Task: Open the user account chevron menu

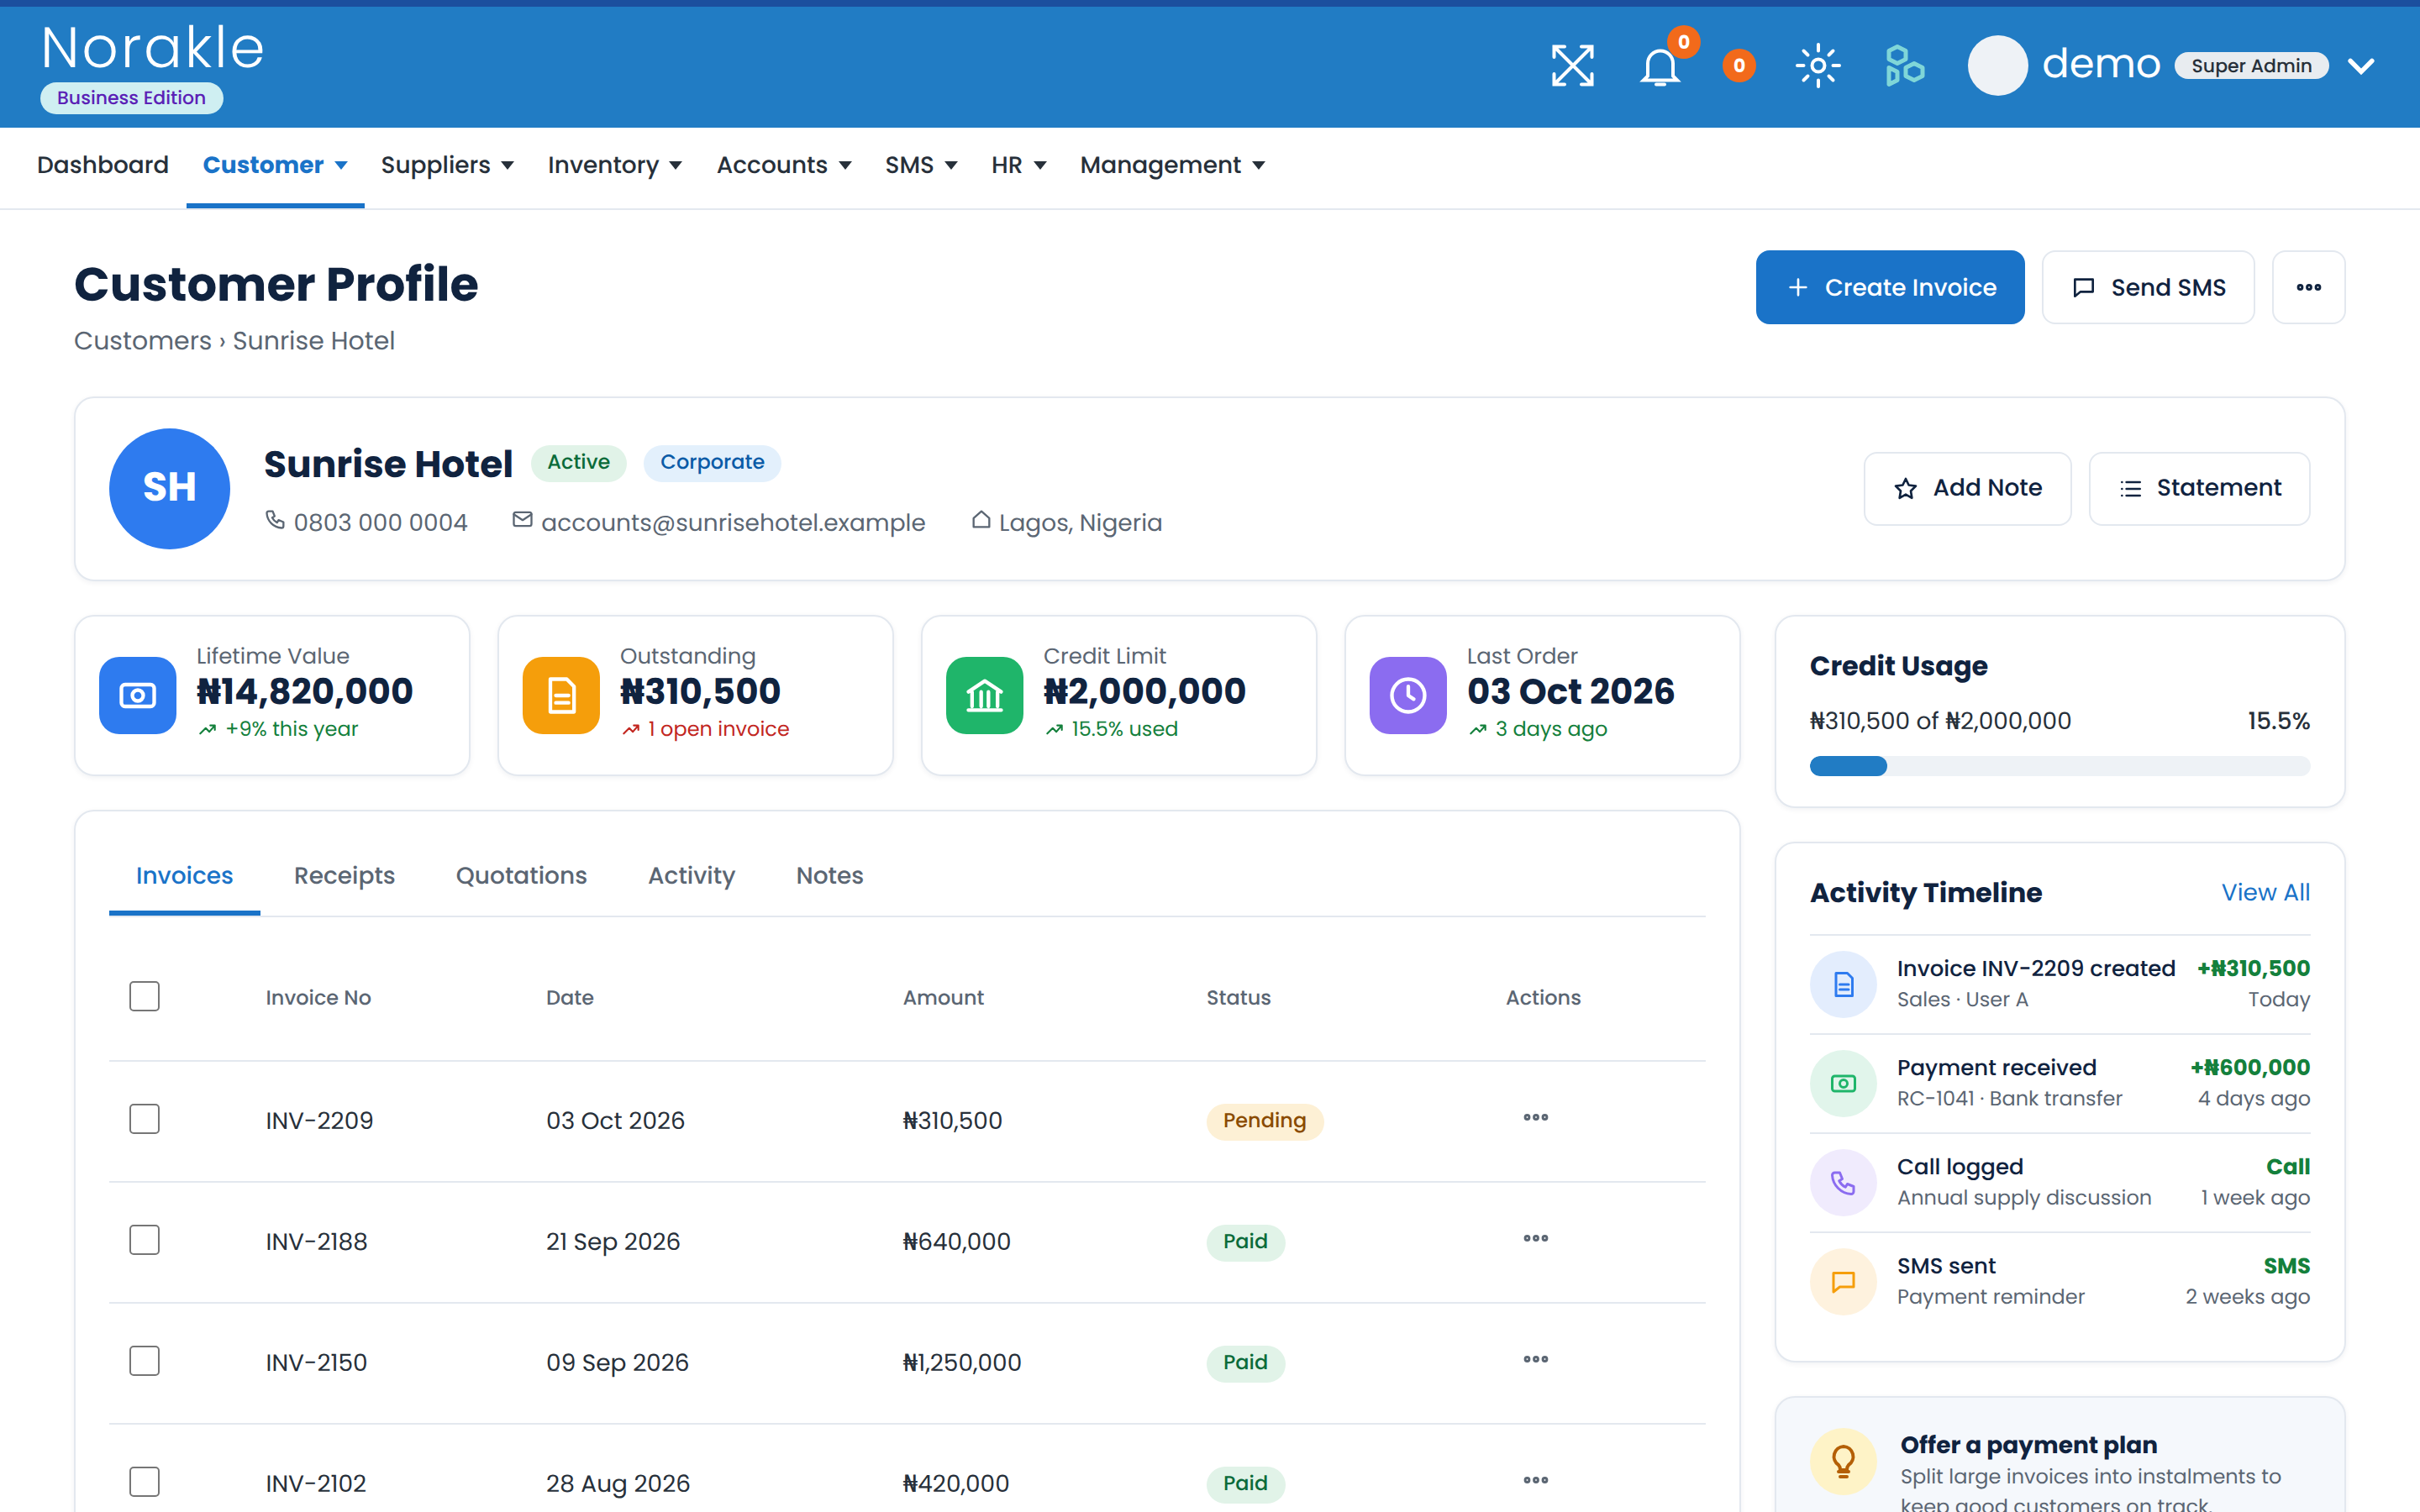Action: click(x=2361, y=66)
